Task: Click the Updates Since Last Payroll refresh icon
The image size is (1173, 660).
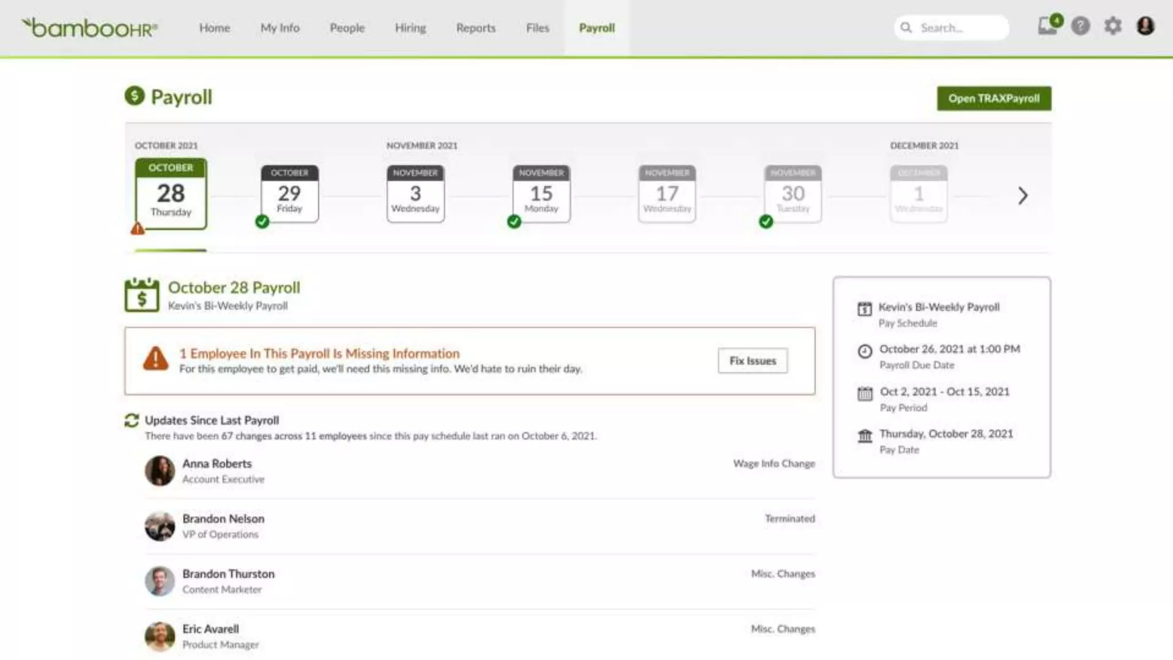Action: point(132,421)
